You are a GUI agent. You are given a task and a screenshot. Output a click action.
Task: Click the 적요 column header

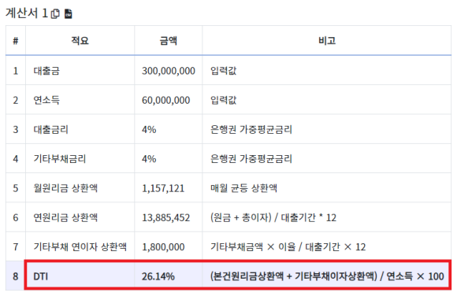click(80, 40)
